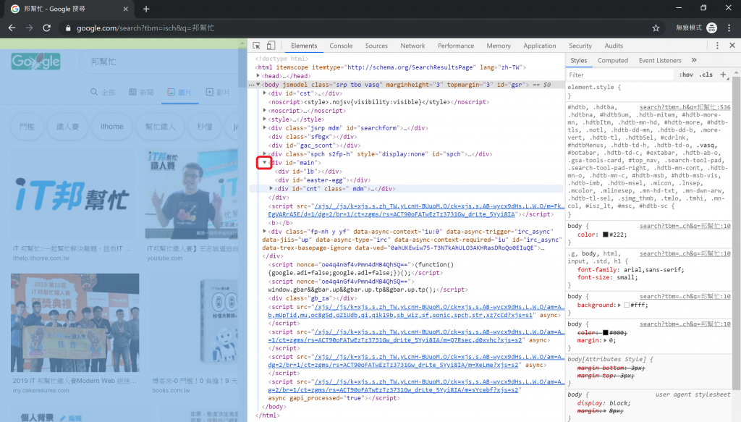Click the browser address bar URL
The width and height of the screenshot is (741, 422).
[x=145, y=28]
